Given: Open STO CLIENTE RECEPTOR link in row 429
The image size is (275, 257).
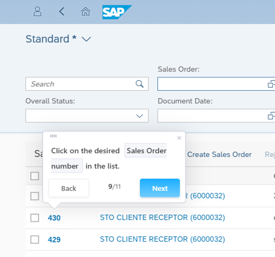Looking at the screenshot, I should pyautogui.click(x=162, y=239).
